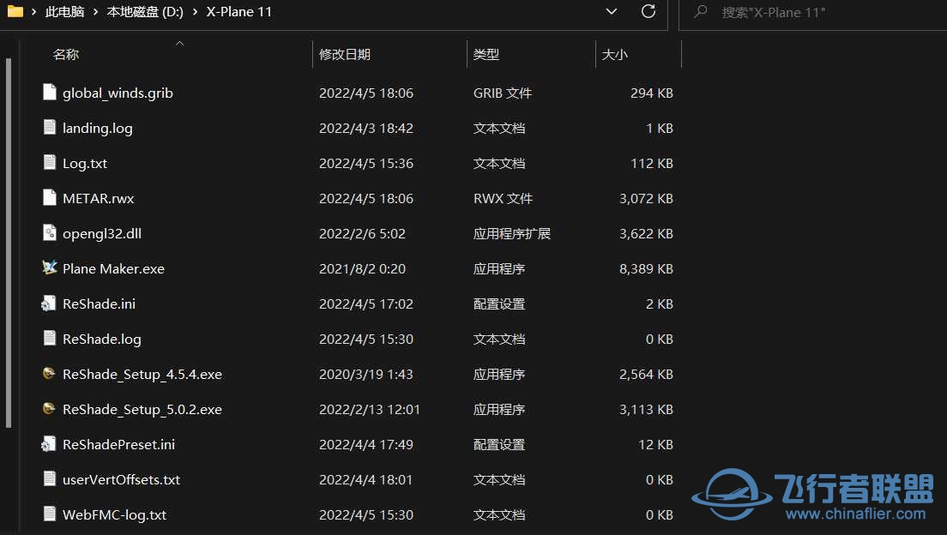Viewport: 947px width, 535px height.
Task: Click the GRIB 文件 type cell
Action: [x=503, y=93]
